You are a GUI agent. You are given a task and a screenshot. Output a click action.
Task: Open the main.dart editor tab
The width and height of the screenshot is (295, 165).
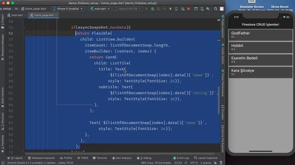pyautogui.click(x=15, y=15)
